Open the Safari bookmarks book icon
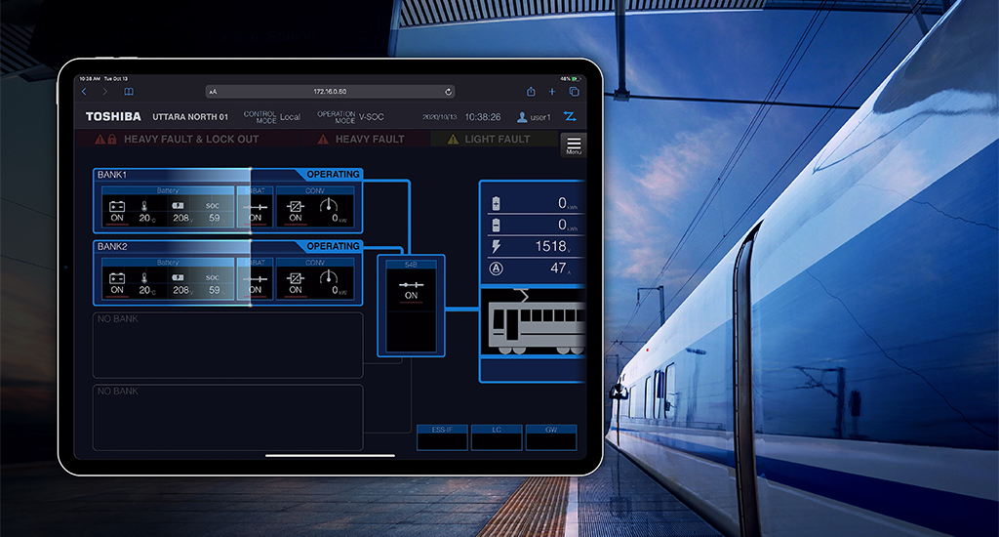This screenshot has height=537, width=999. tap(129, 92)
